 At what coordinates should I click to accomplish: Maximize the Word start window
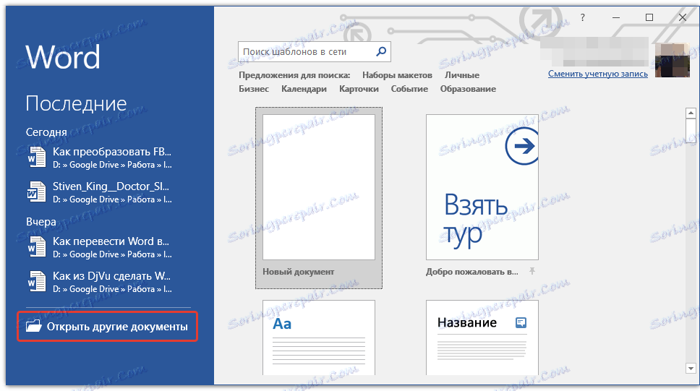pyautogui.click(x=649, y=18)
